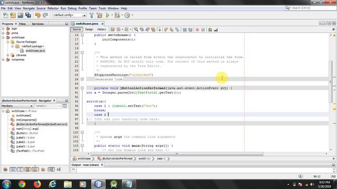Click the Windows Start button
The image size is (337, 189).
[x=6, y=184]
